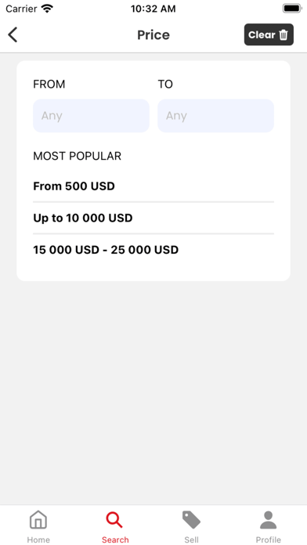Tap the Wi-Fi status icon
The width and height of the screenshot is (307, 545).
(47, 9)
